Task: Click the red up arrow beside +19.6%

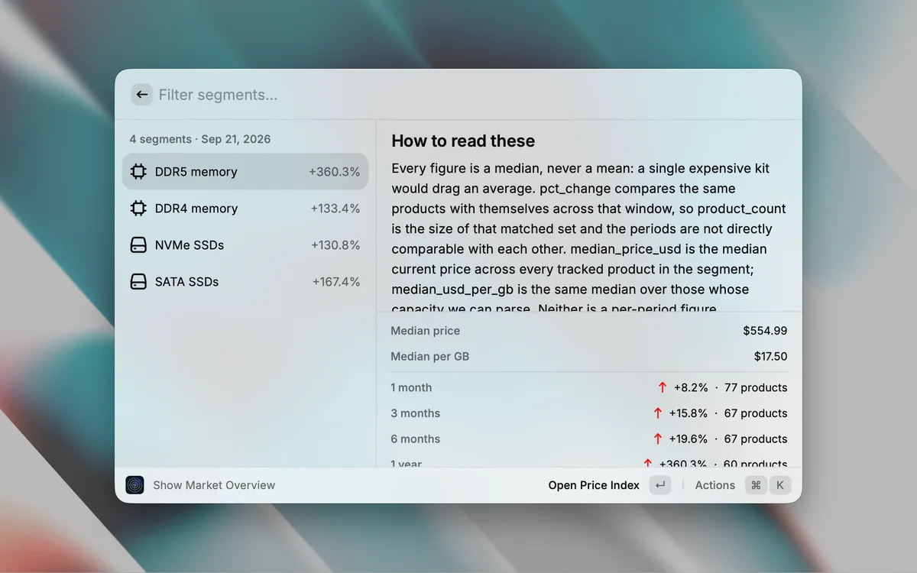Action: (658, 439)
